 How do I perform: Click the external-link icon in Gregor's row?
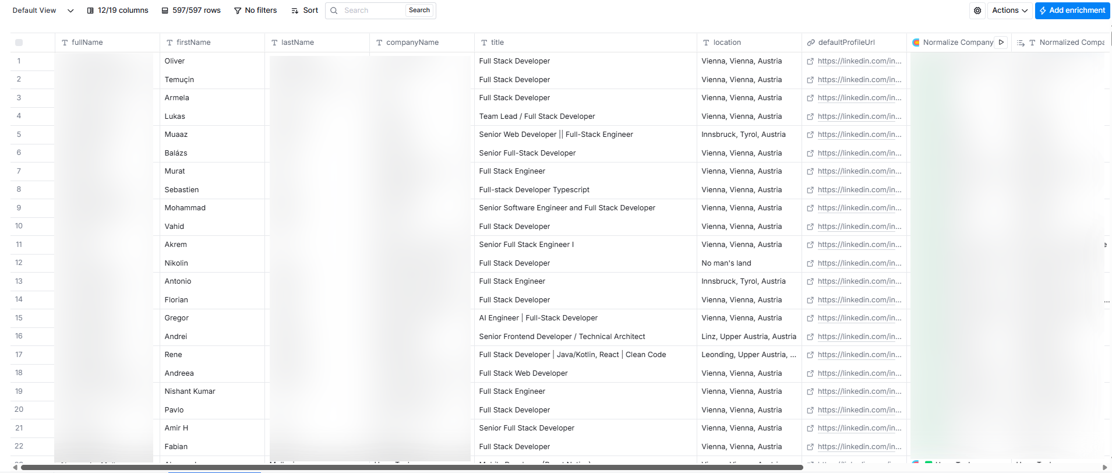[x=810, y=318]
